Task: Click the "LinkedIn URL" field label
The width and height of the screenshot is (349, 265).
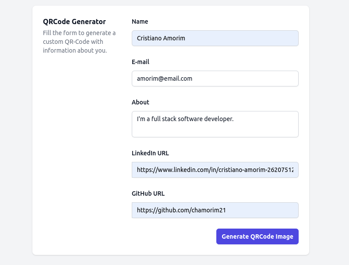Action: coord(150,153)
